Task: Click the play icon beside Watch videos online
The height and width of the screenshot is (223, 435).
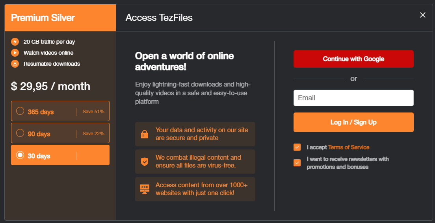Action: coord(15,53)
